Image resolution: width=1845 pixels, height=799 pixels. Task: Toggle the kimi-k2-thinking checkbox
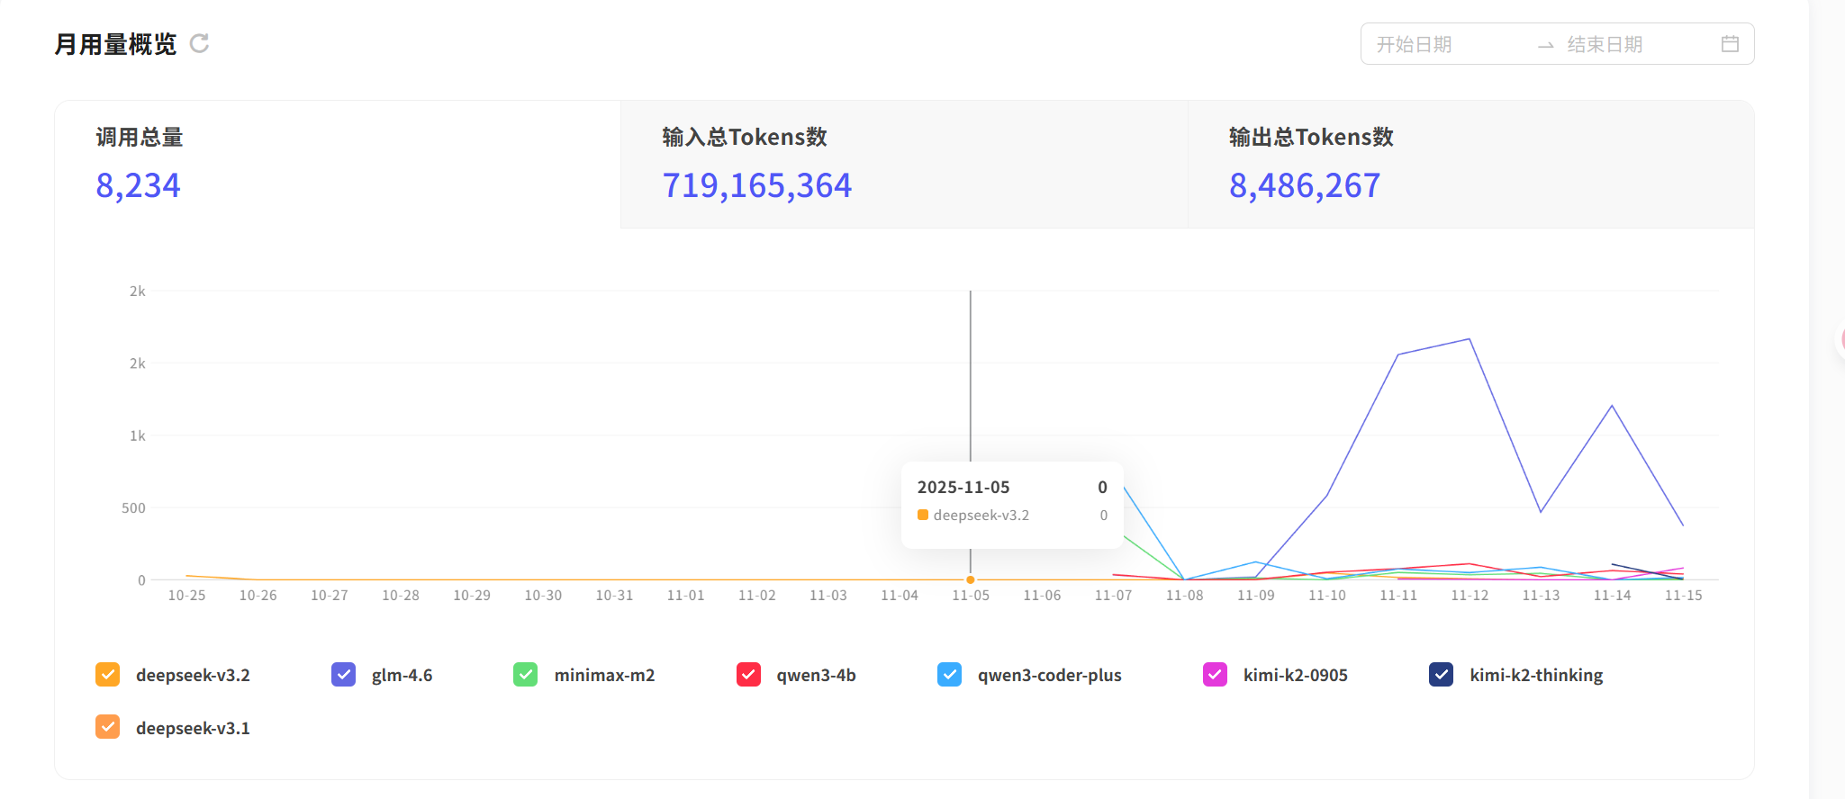pyautogui.click(x=1441, y=675)
